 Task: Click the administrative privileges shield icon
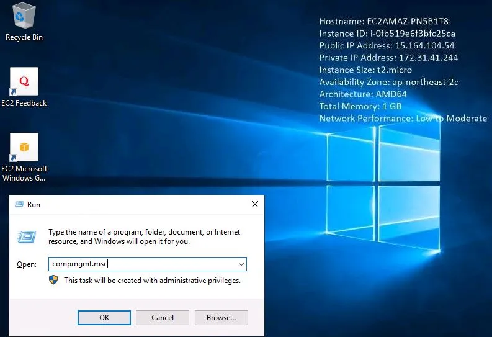pyautogui.click(x=53, y=281)
